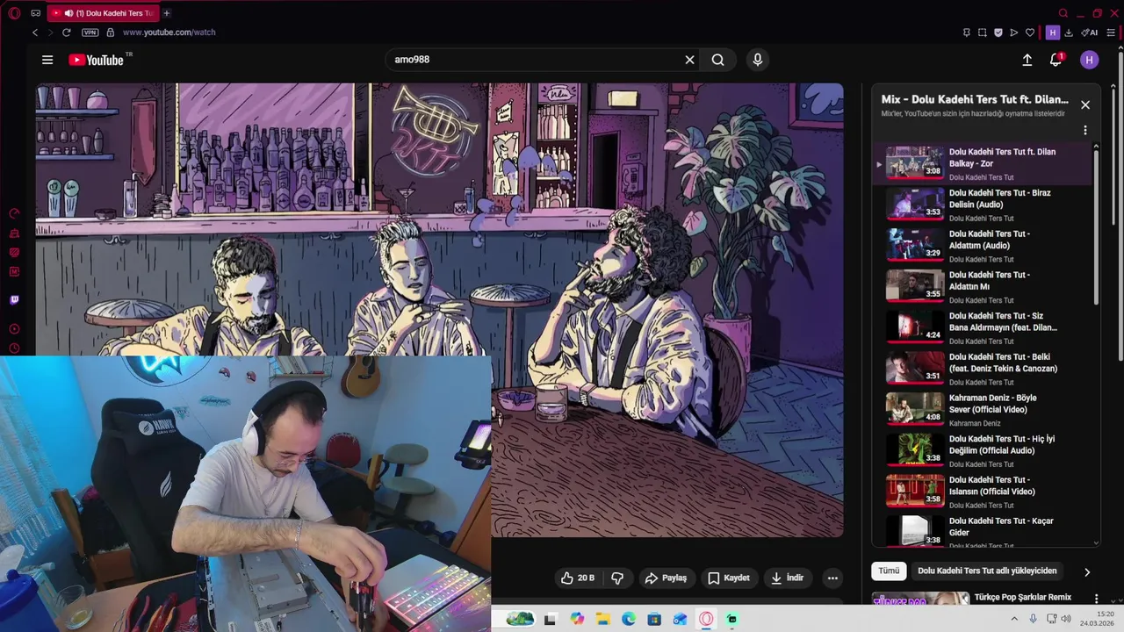1124x632 pixels.
Task: Run search with the magnifier button
Action: click(717, 60)
